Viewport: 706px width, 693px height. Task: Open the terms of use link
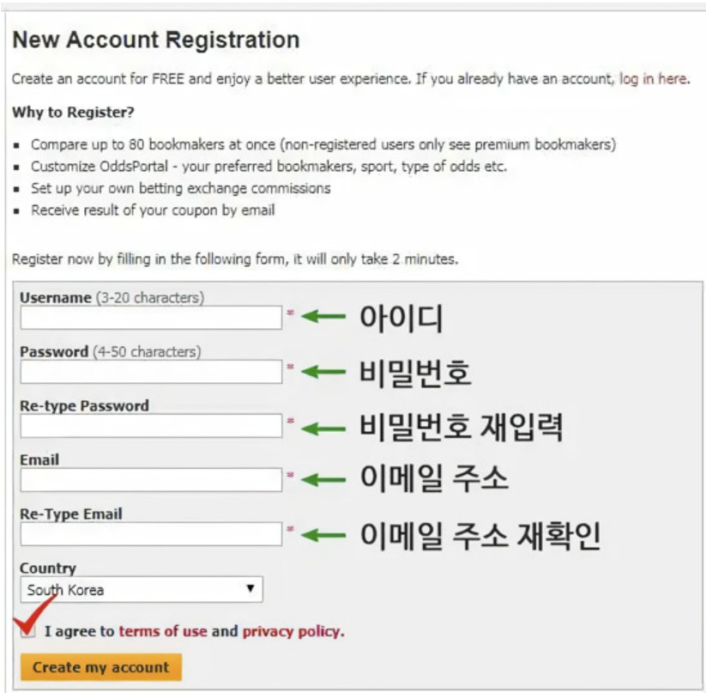[x=162, y=631]
